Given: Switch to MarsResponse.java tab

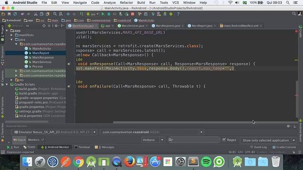Looking at the screenshot, I should tap(168, 25).
